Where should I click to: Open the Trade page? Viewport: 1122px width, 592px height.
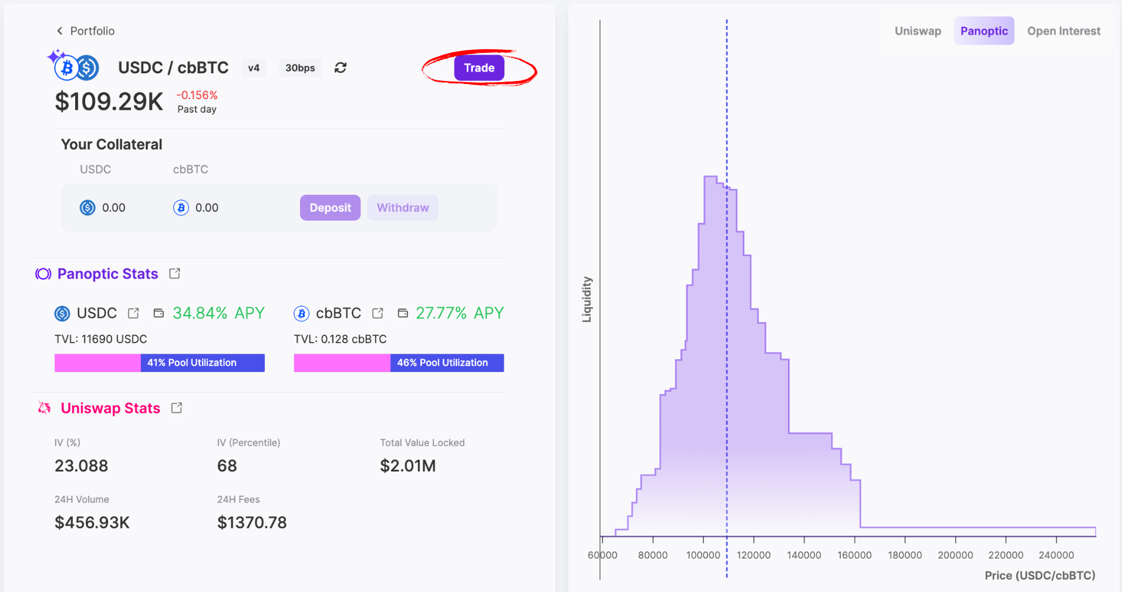click(x=479, y=67)
